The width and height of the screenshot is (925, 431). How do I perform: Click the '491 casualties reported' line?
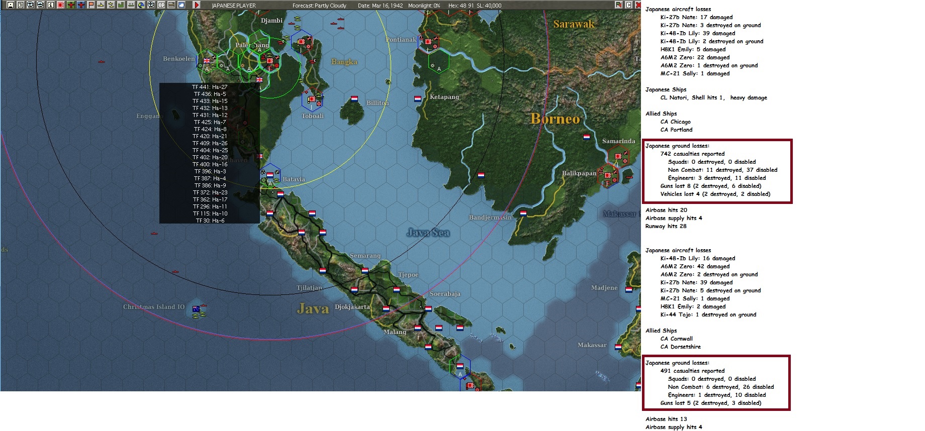point(693,371)
